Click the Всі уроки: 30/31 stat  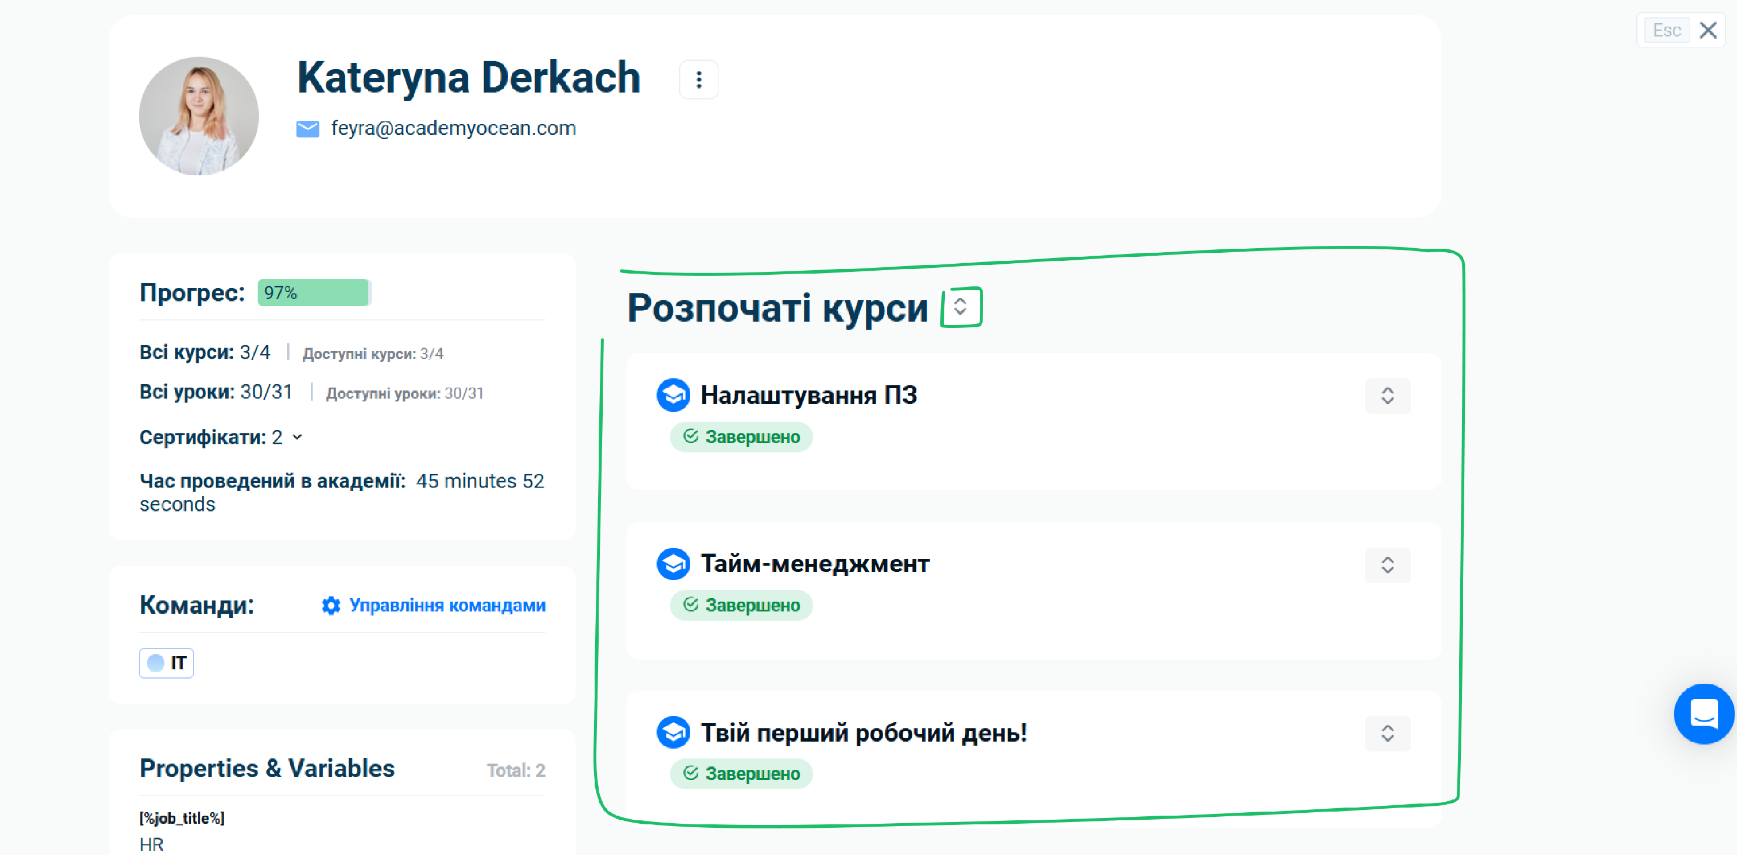point(216,392)
